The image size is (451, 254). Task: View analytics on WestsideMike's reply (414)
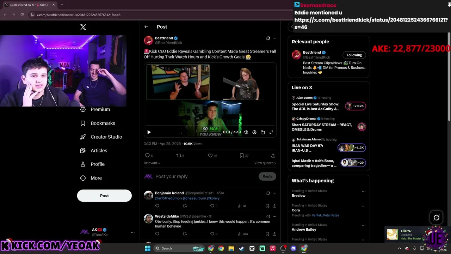(243, 234)
